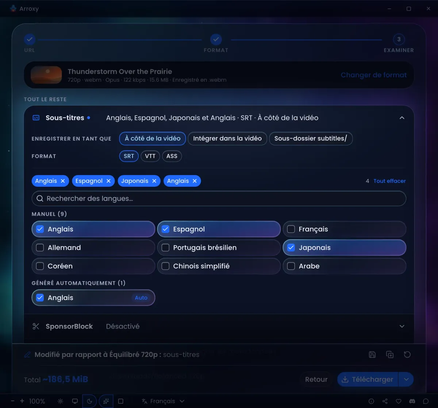Select dark theme moon icon
This screenshot has width=438, height=408.
[89, 401]
